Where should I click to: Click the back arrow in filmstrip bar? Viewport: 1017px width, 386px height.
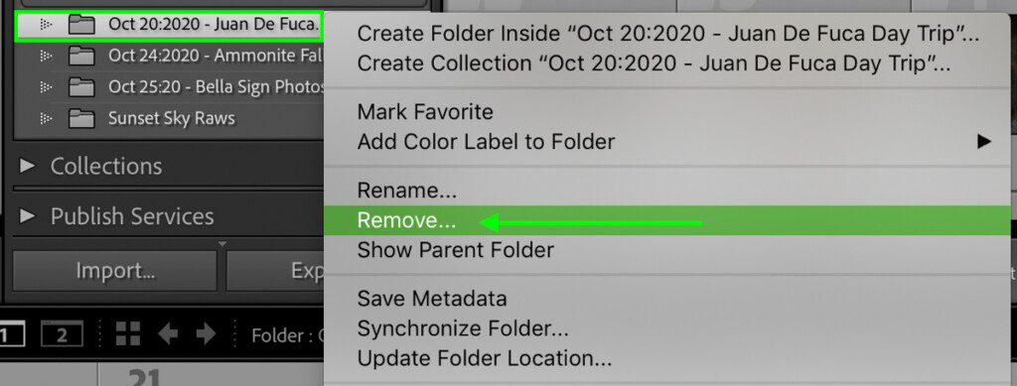pyautogui.click(x=169, y=334)
